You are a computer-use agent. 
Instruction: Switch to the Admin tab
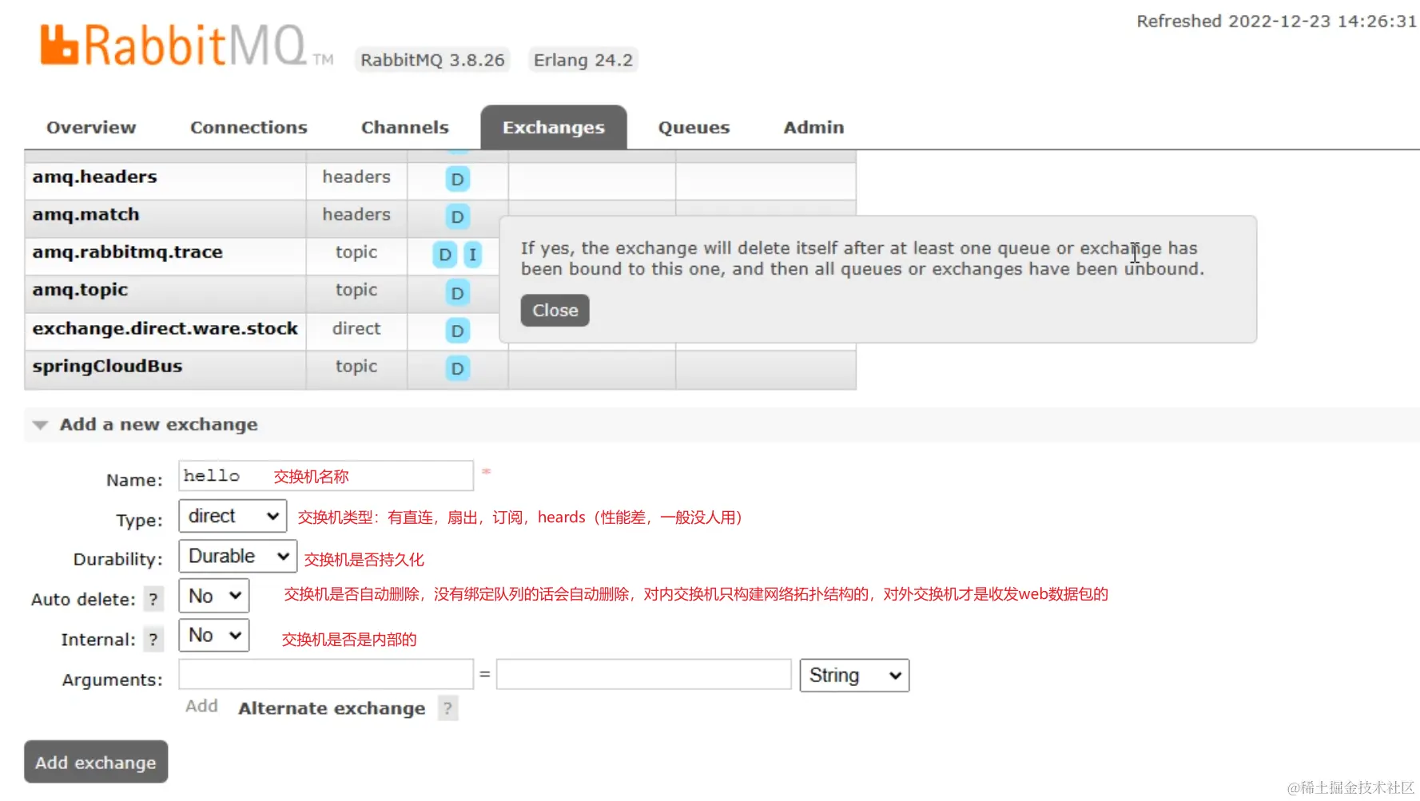[813, 128]
